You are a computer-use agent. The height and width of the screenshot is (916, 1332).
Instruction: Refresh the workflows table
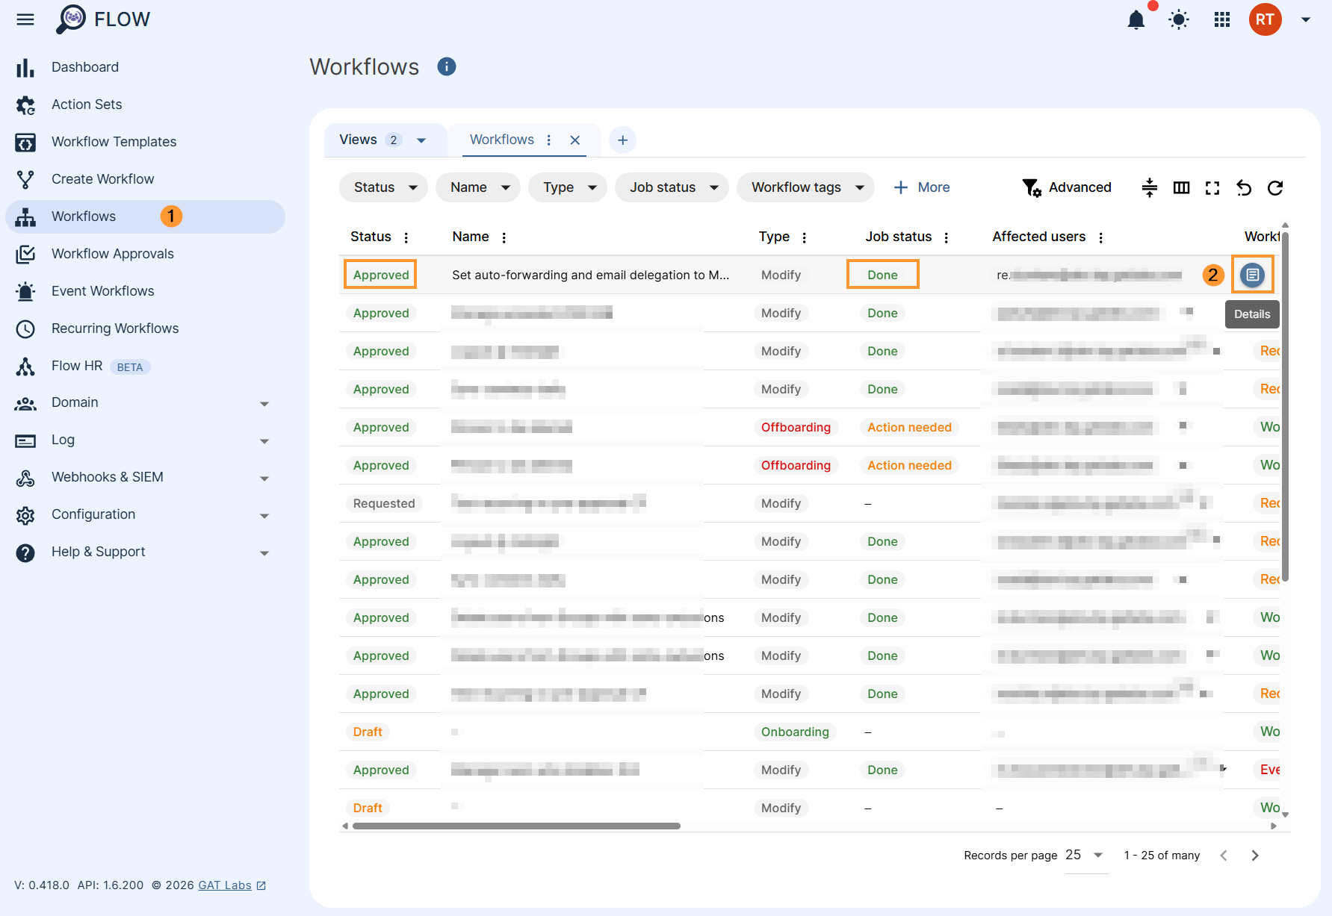(x=1275, y=188)
